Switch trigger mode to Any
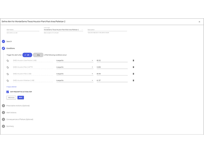 [38, 55]
